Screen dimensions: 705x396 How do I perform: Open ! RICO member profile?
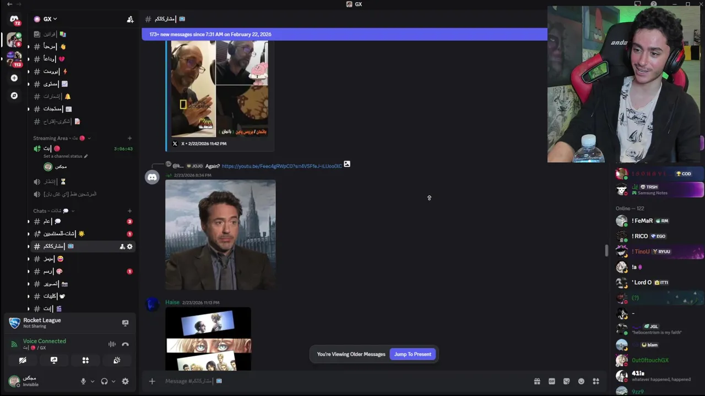click(659, 236)
